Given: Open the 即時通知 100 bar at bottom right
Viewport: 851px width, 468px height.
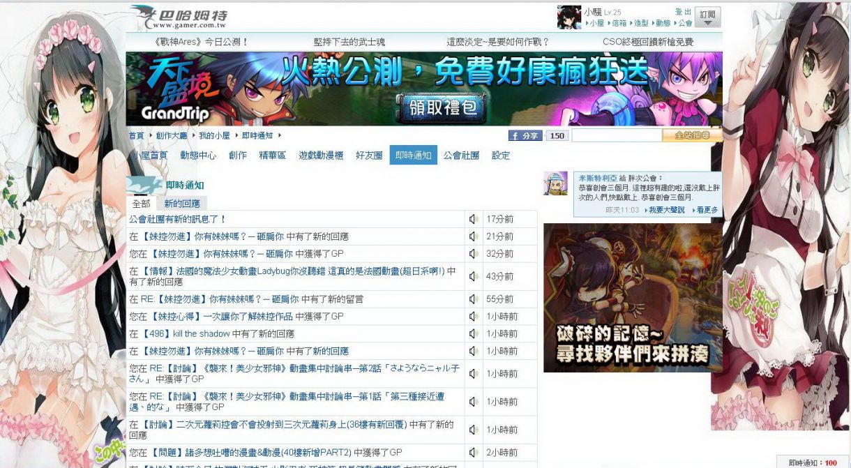Looking at the screenshot, I should [x=813, y=462].
